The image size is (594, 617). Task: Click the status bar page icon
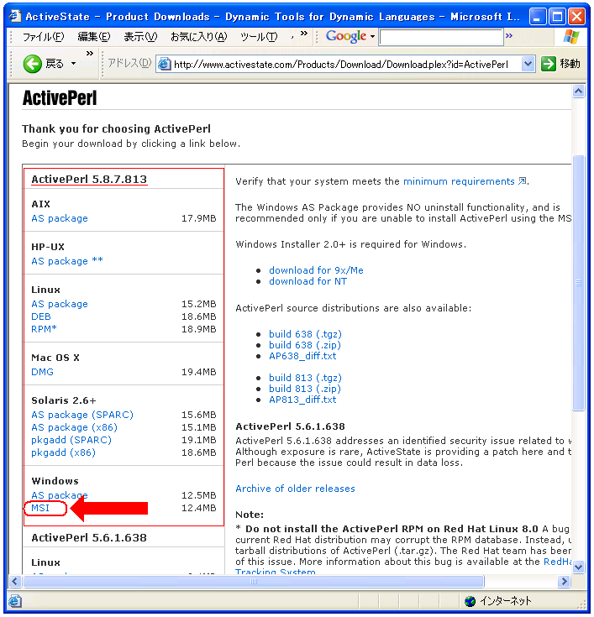(14, 601)
